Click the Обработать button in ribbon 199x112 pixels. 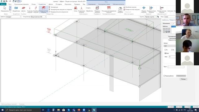point(89,11)
